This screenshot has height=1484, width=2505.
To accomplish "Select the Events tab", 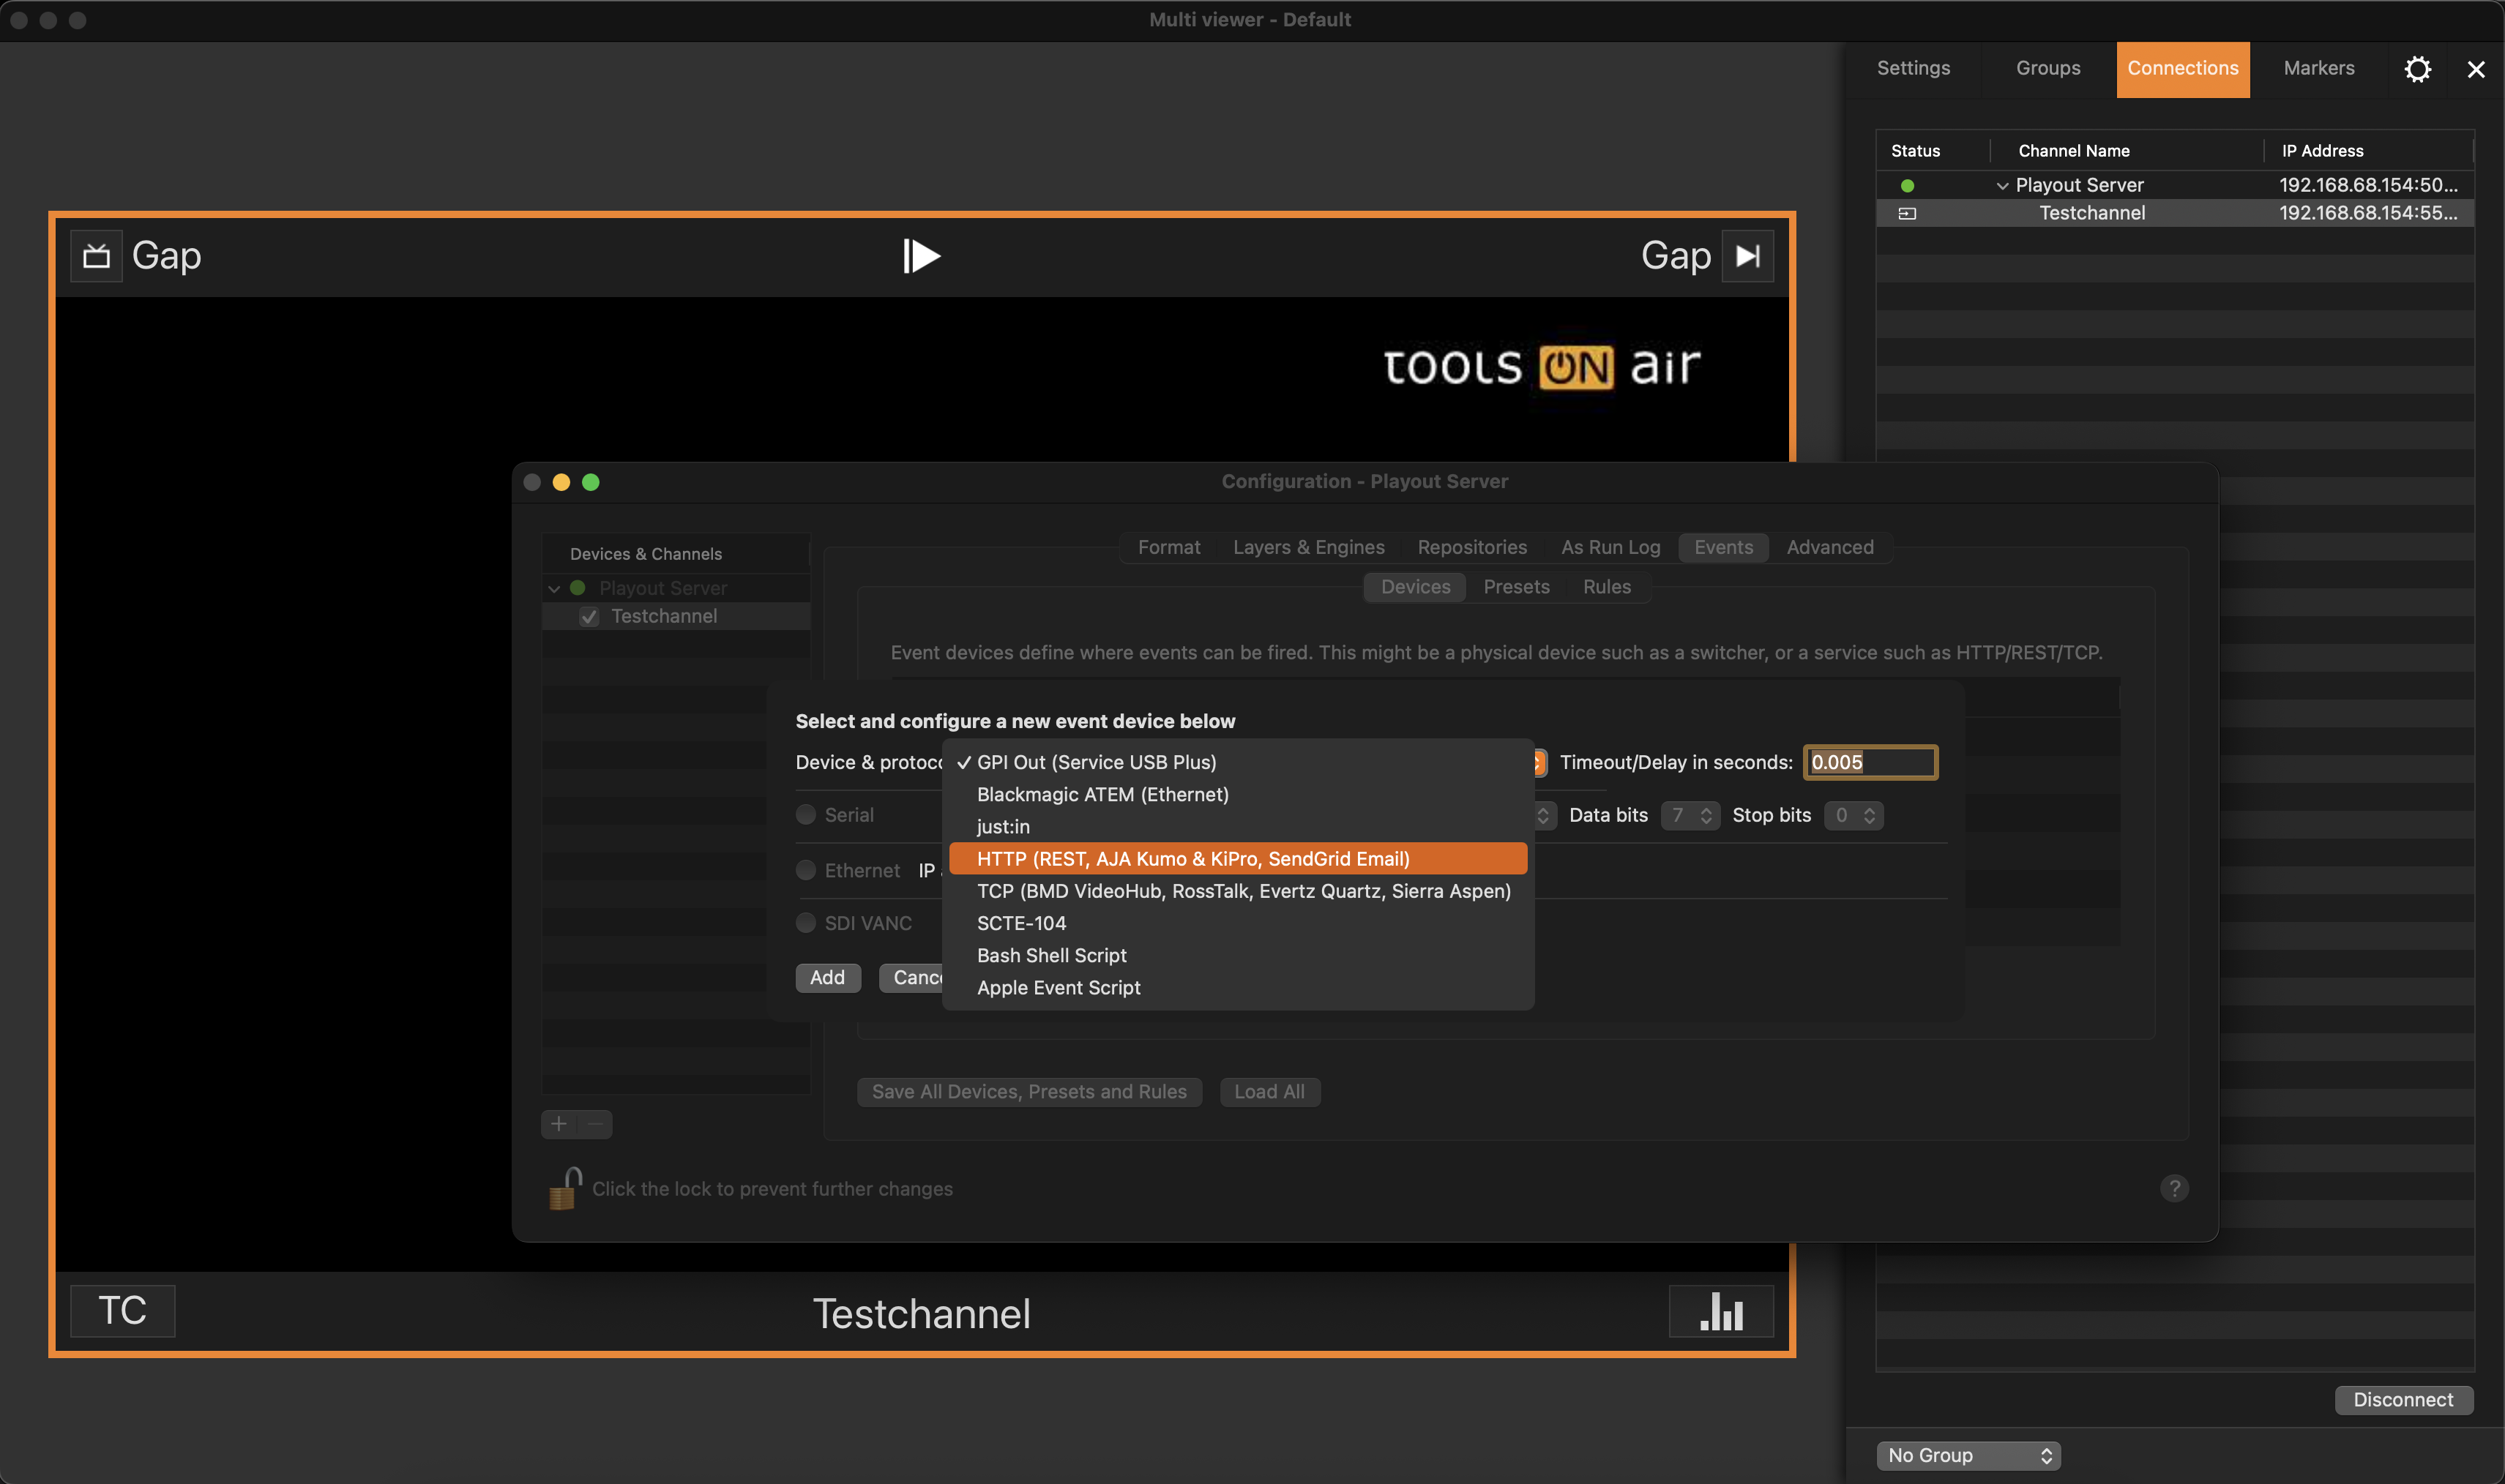I will [1722, 547].
